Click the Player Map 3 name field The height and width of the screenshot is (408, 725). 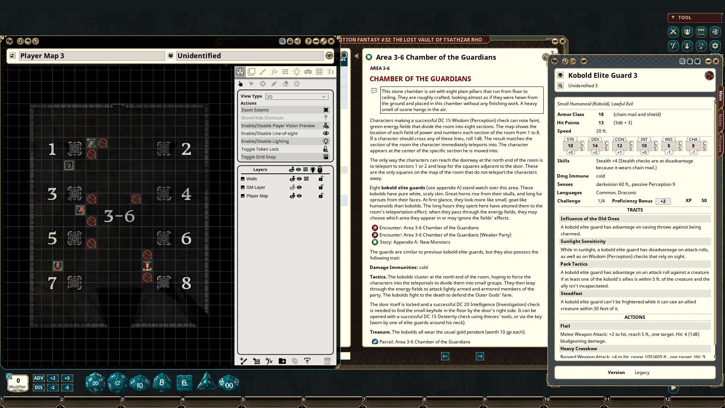[x=92, y=56]
